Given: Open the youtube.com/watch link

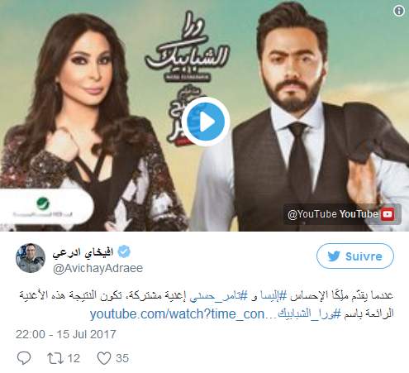Looking at the screenshot, I should coord(183,314).
